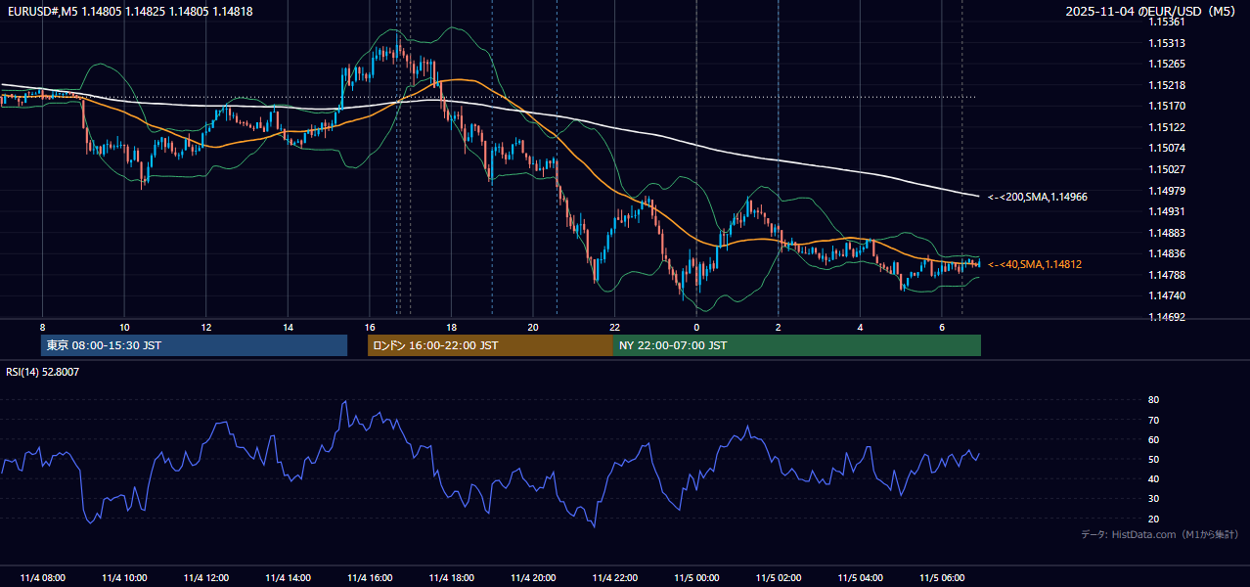Click RSI scale value 80
The width and height of the screenshot is (1250, 587).
pos(1153,400)
